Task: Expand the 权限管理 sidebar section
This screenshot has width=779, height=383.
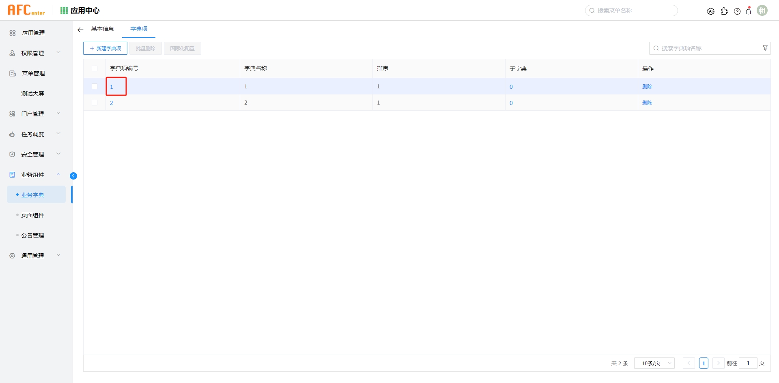Action: point(58,52)
